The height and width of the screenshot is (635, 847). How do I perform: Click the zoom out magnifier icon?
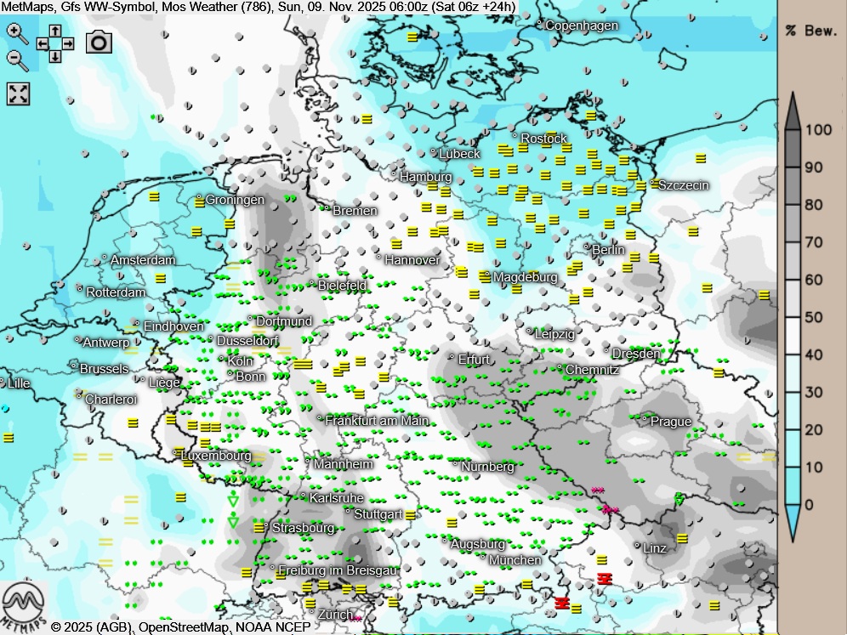coord(16,60)
